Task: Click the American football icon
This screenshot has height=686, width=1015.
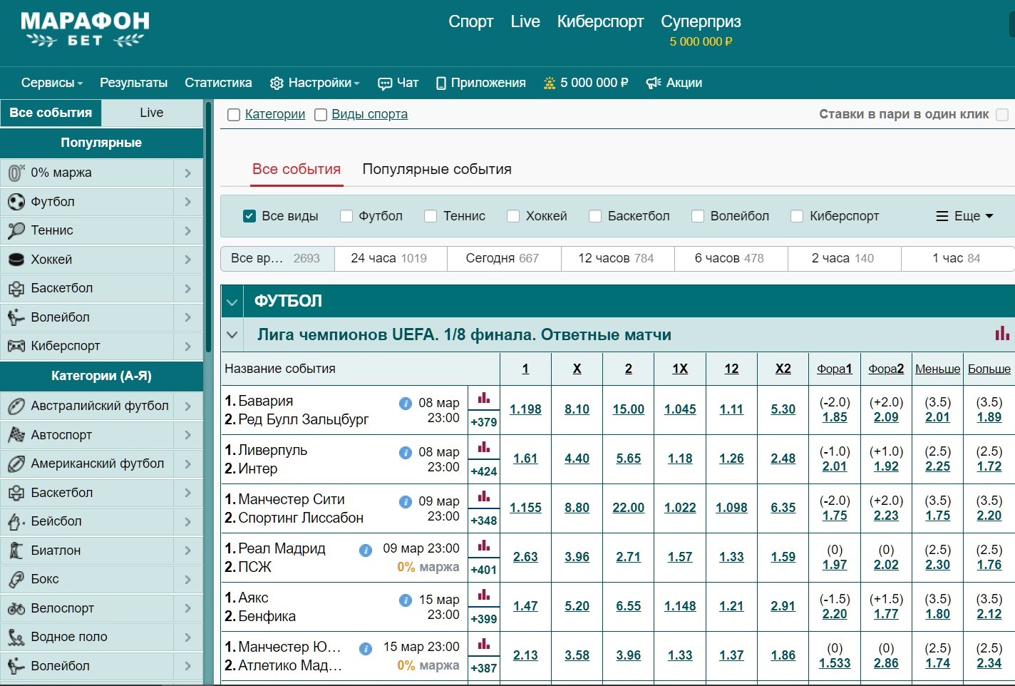Action: (x=16, y=464)
